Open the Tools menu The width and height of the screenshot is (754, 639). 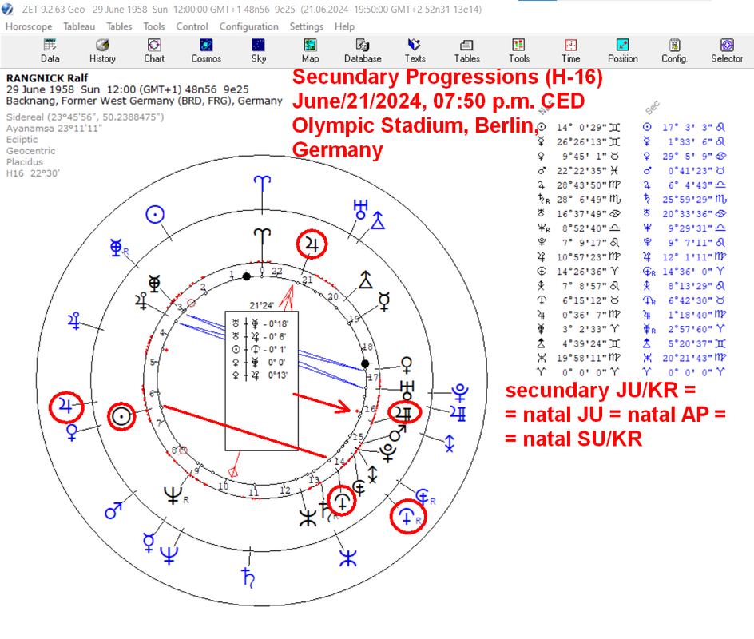(x=154, y=26)
